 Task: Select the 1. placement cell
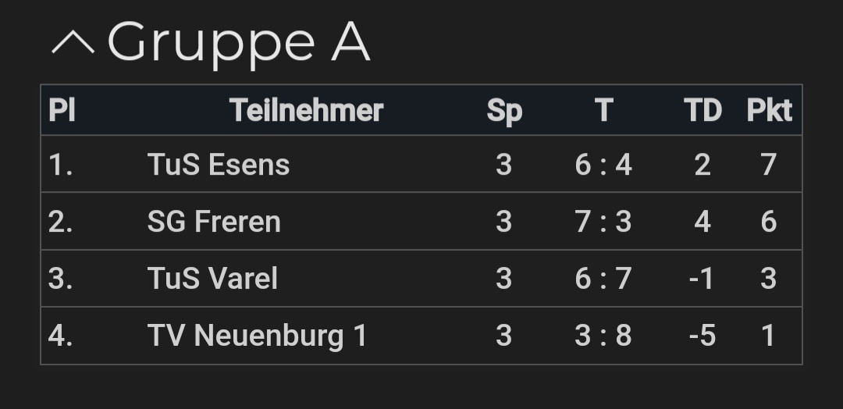pyautogui.click(x=60, y=165)
